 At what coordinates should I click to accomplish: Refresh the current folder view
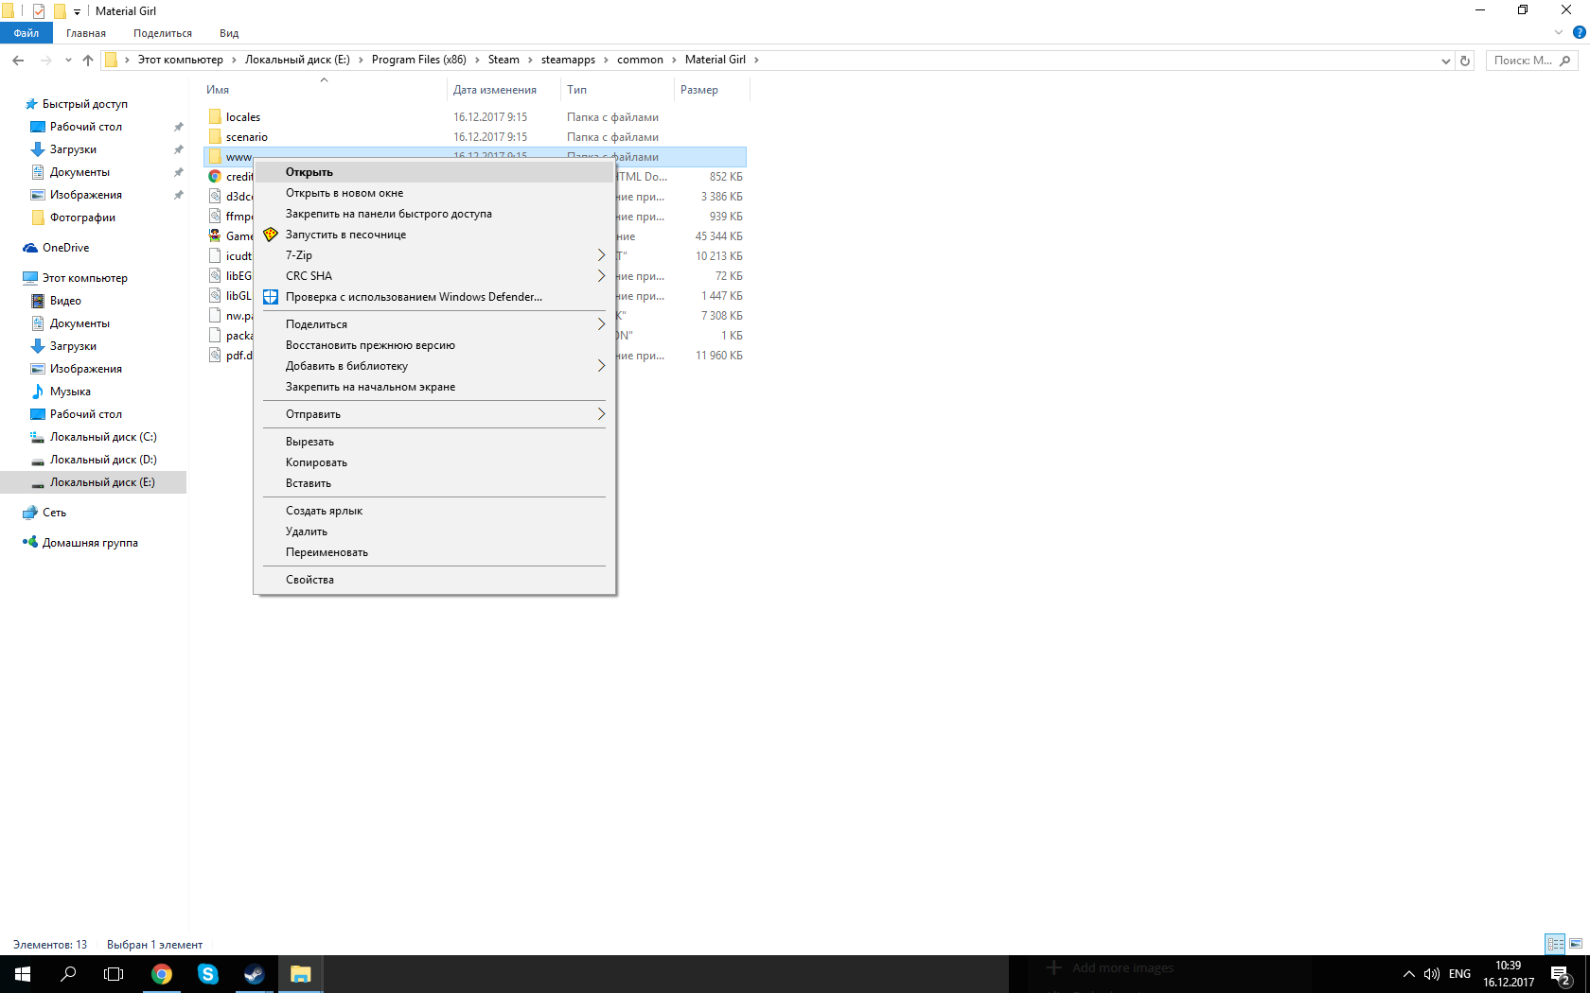(x=1465, y=61)
